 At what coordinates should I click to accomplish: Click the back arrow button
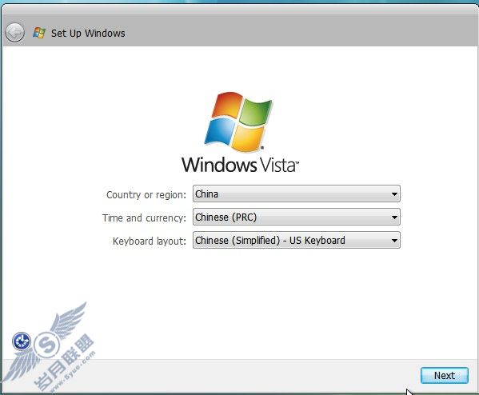coord(14,32)
